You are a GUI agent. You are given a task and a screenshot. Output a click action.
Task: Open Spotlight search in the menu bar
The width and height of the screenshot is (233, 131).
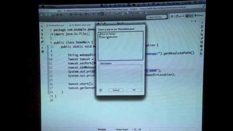pyautogui.click(x=195, y=2)
